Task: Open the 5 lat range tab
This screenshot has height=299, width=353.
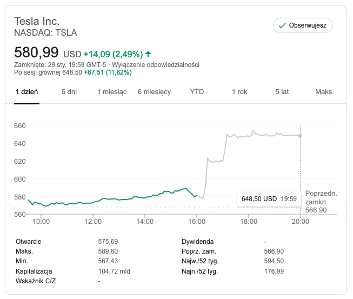Action: (282, 92)
